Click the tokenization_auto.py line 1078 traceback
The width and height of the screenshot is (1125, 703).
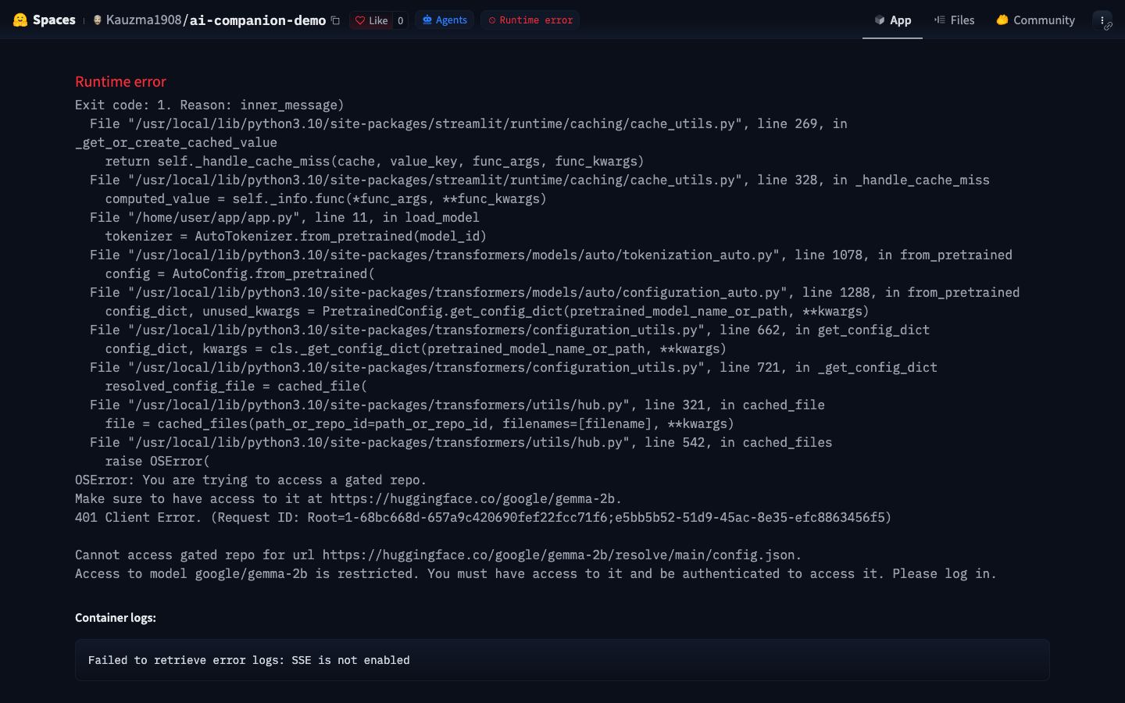click(551, 255)
